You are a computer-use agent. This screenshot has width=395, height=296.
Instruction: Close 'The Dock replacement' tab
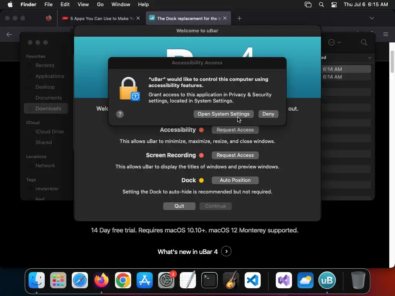(x=225, y=18)
